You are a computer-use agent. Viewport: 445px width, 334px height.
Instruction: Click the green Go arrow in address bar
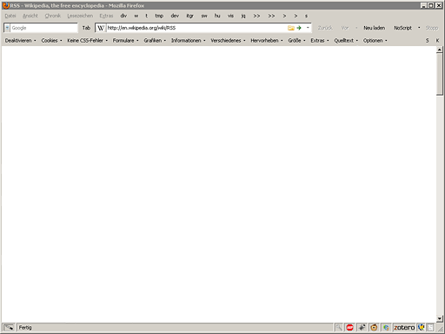(x=299, y=28)
